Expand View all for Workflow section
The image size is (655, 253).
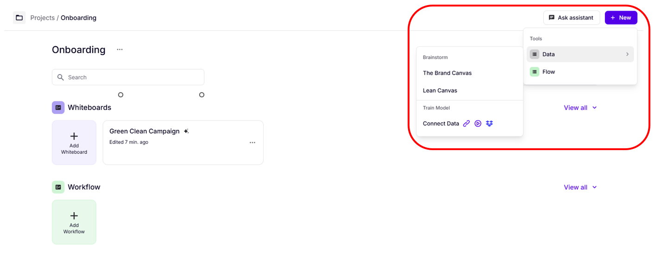point(580,187)
